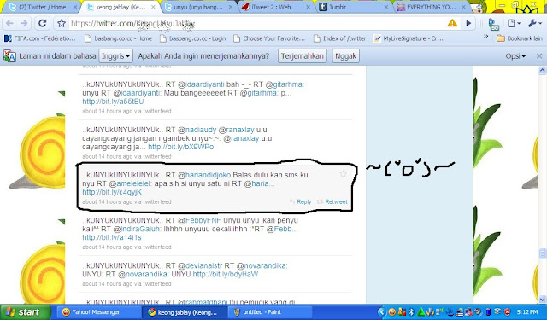Show more bookmarks with the chevron
The image size is (547, 320).
tap(485, 37)
